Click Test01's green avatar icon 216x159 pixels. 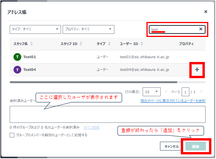pyautogui.click(x=17, y=57)
